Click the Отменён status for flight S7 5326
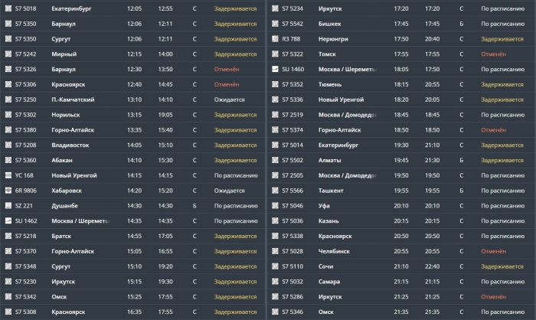The height and width of the screenshot is (320, 536). (226, 69)
